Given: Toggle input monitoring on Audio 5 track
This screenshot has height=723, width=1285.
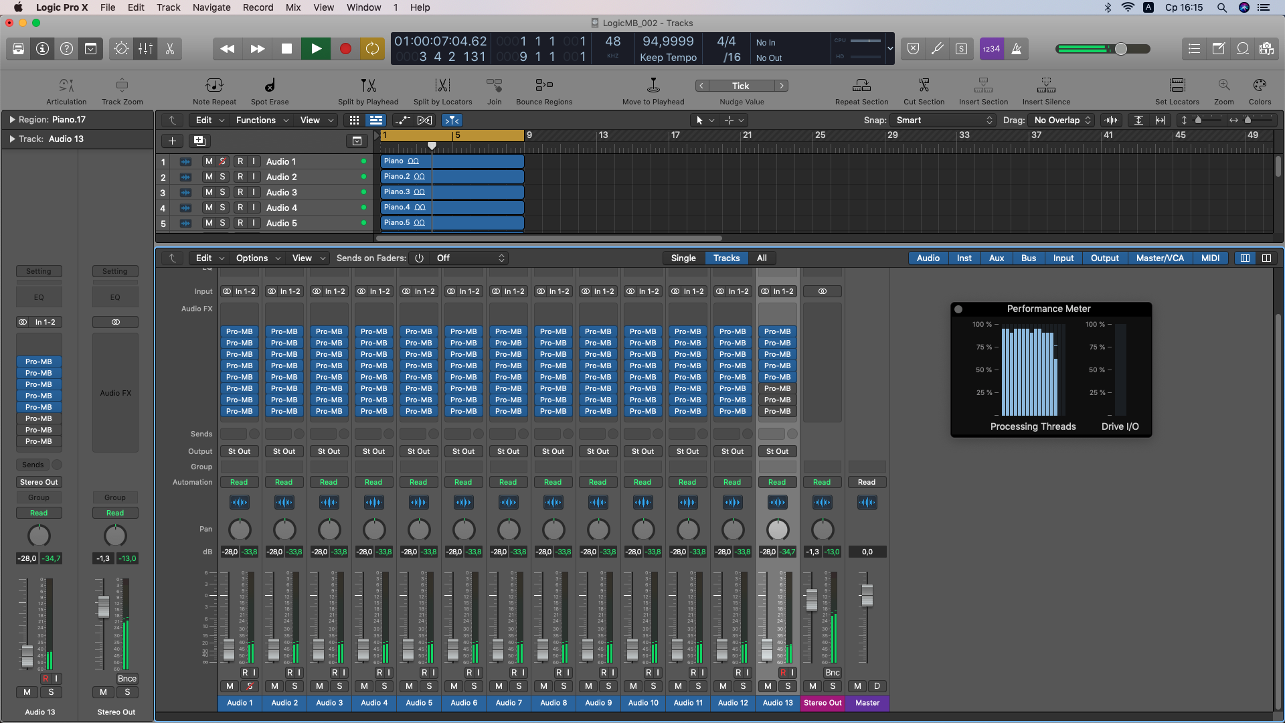Looking at the screenshot, I should point(254,223).
